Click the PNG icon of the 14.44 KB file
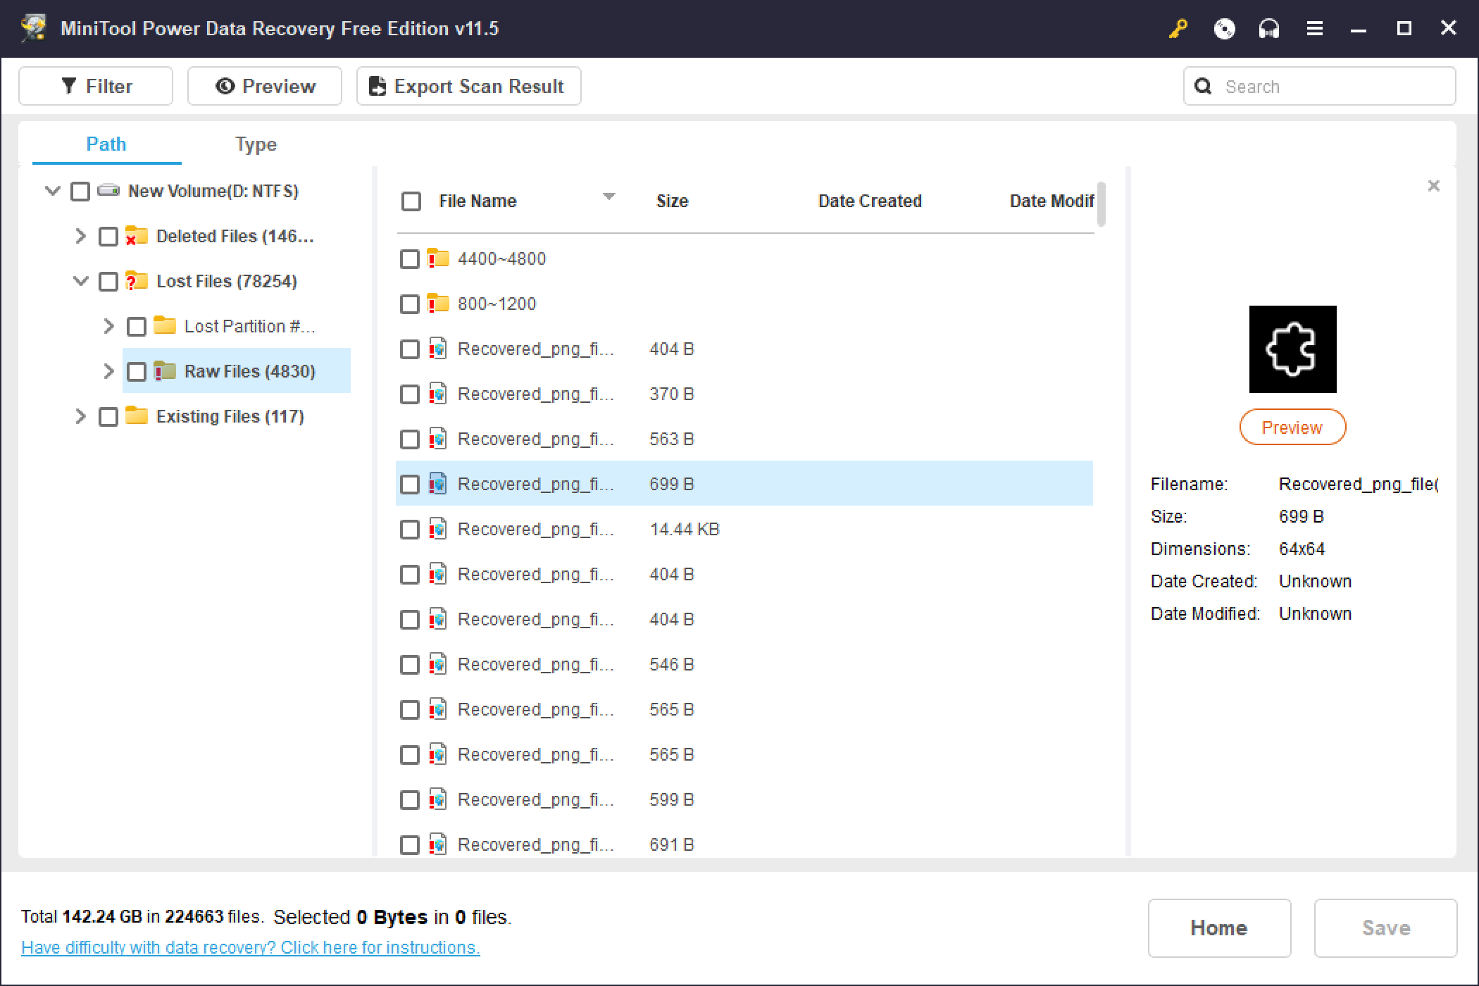Viewport: 1479px width, 986px height. pyautogui.click(x=438, y=529)
